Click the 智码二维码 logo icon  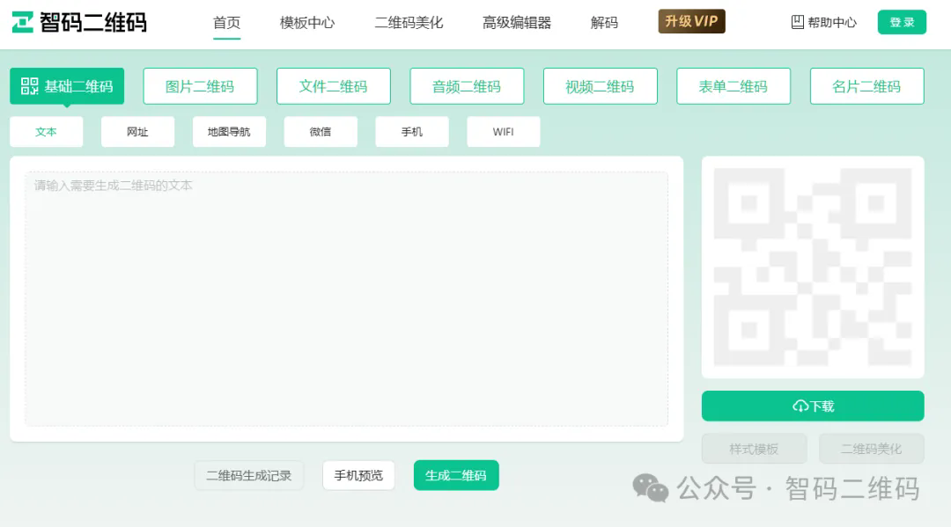[23, 23]
